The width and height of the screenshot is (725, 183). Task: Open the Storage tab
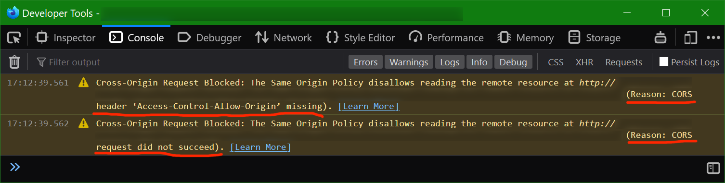coord(595,37)
